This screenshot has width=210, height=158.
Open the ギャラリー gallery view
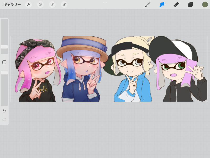point(12,5)
